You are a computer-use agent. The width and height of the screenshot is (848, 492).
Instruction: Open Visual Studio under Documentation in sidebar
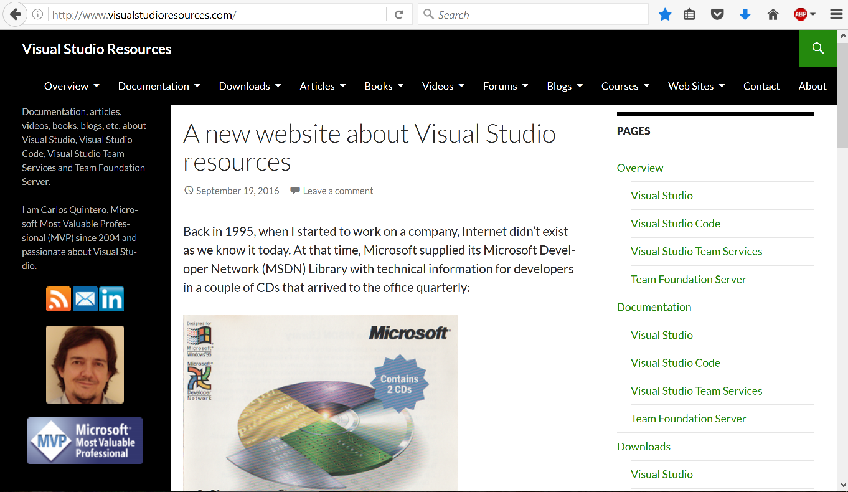[x=662, y=334]
